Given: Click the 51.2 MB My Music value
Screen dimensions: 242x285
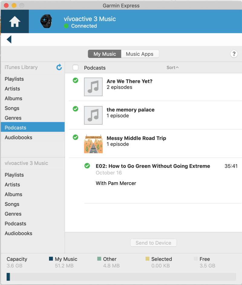Looking at the screenshot, I should coord(64,266).
